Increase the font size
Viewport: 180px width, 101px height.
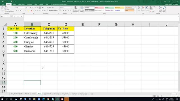pos(31,8)
